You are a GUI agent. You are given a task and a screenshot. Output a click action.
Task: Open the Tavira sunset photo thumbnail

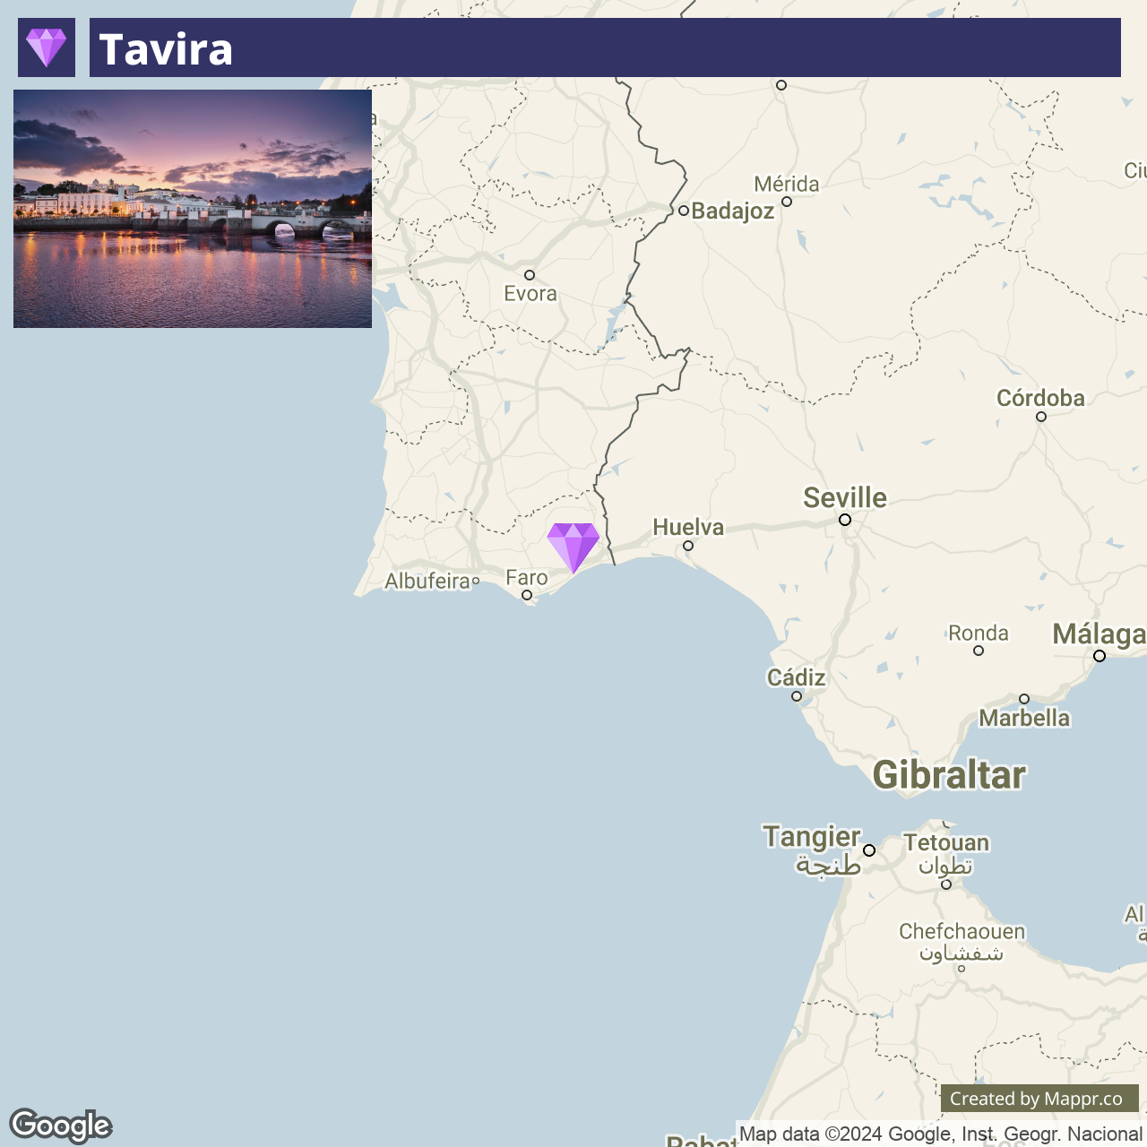193,209
